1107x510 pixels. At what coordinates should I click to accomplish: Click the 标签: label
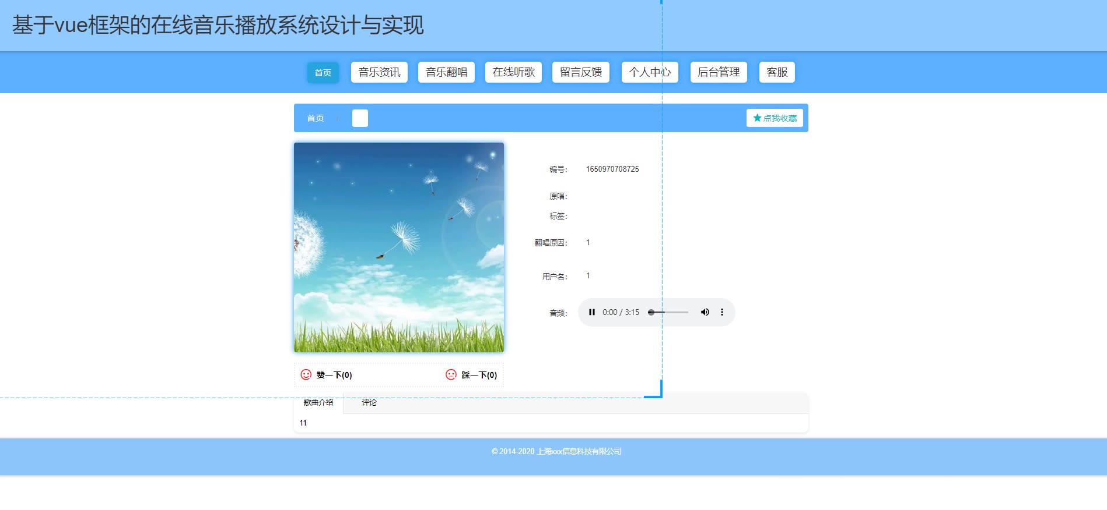tap(558, 216)
